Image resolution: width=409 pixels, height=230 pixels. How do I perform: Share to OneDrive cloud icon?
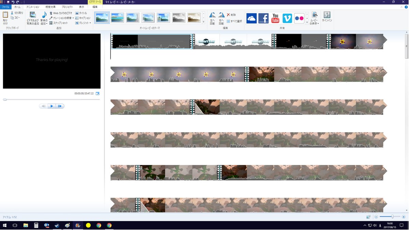[x=252, y=18]
